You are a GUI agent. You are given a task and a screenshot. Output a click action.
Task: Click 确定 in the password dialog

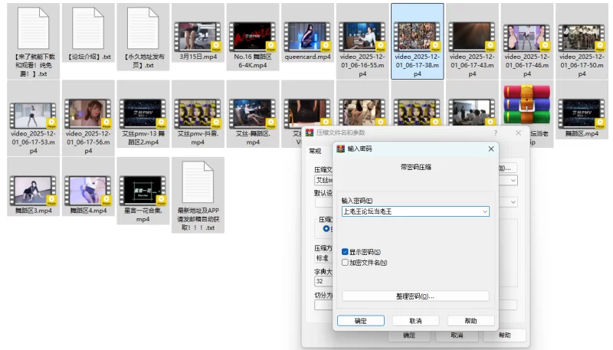[360, 321]
